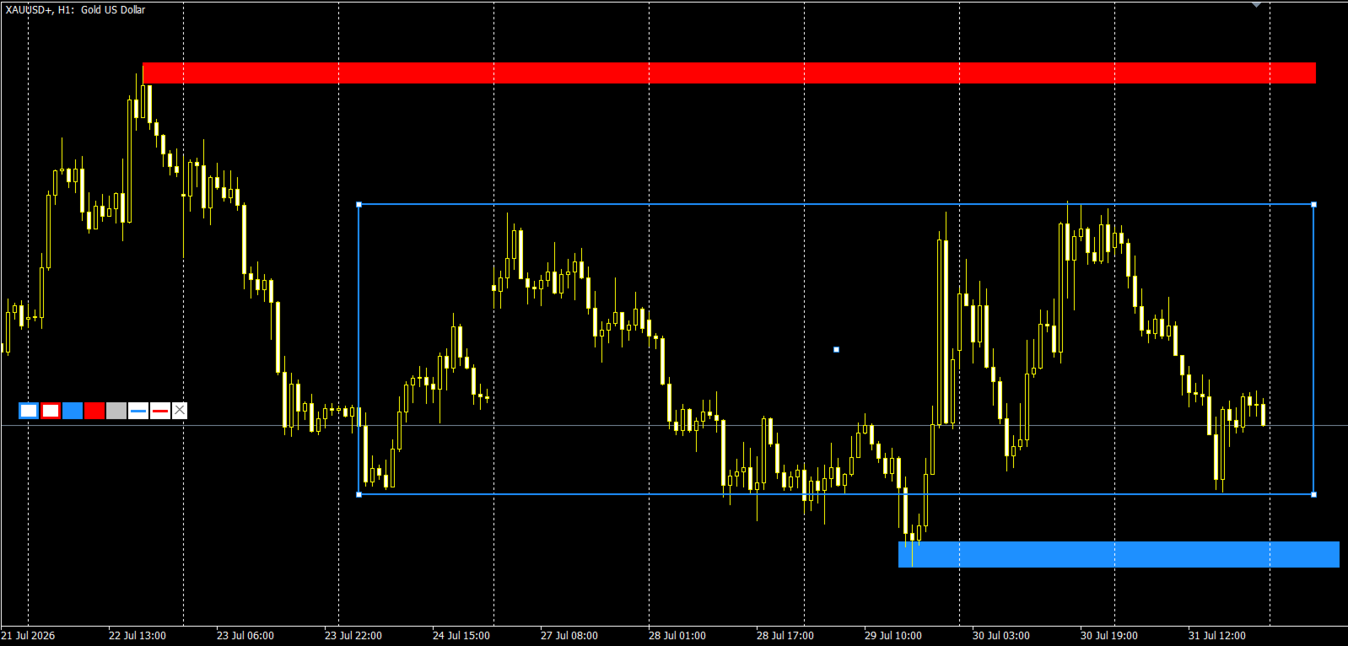Click the 27 Jul 08:00 time label

(569, 636)
